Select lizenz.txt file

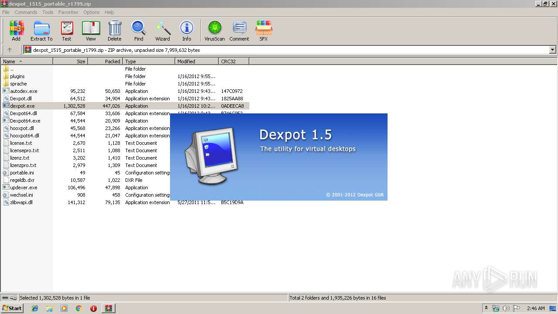[x=20, y=158]
